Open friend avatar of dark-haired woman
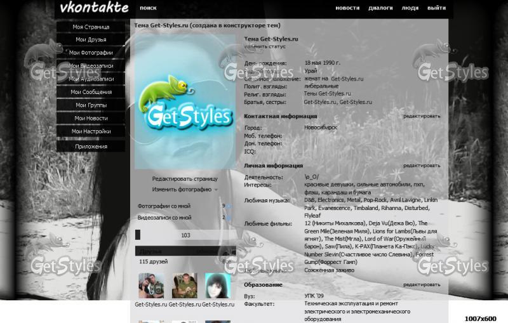The image size is (508, 323). [x=218, y=286]
